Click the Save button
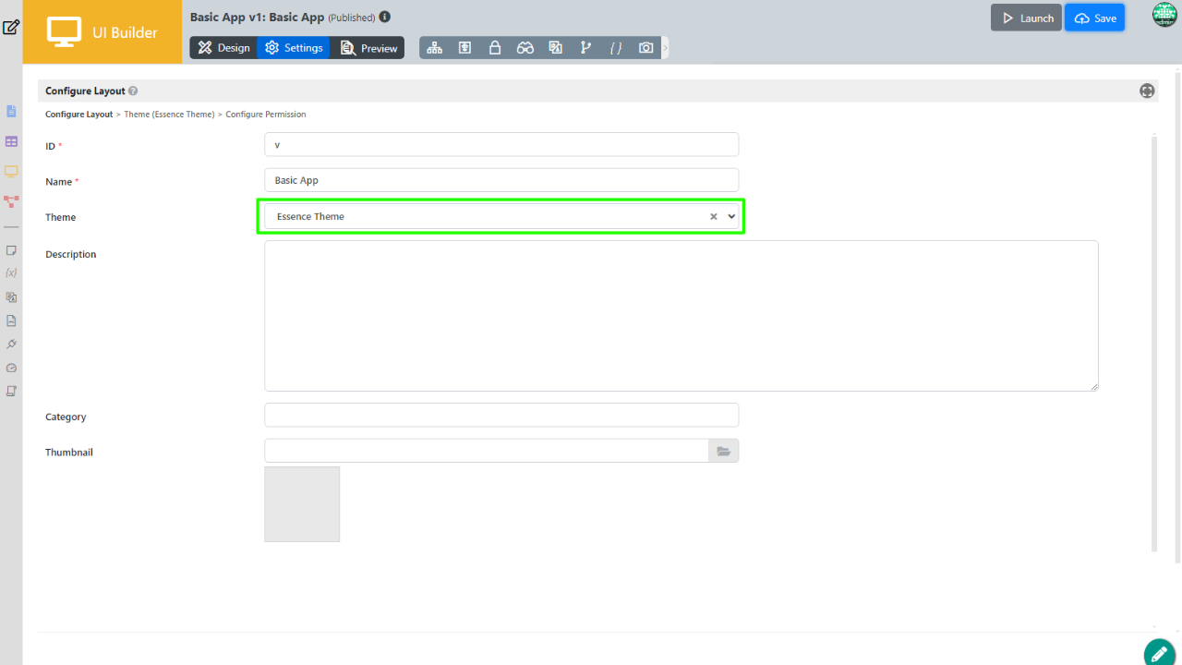 (1095, 18)
